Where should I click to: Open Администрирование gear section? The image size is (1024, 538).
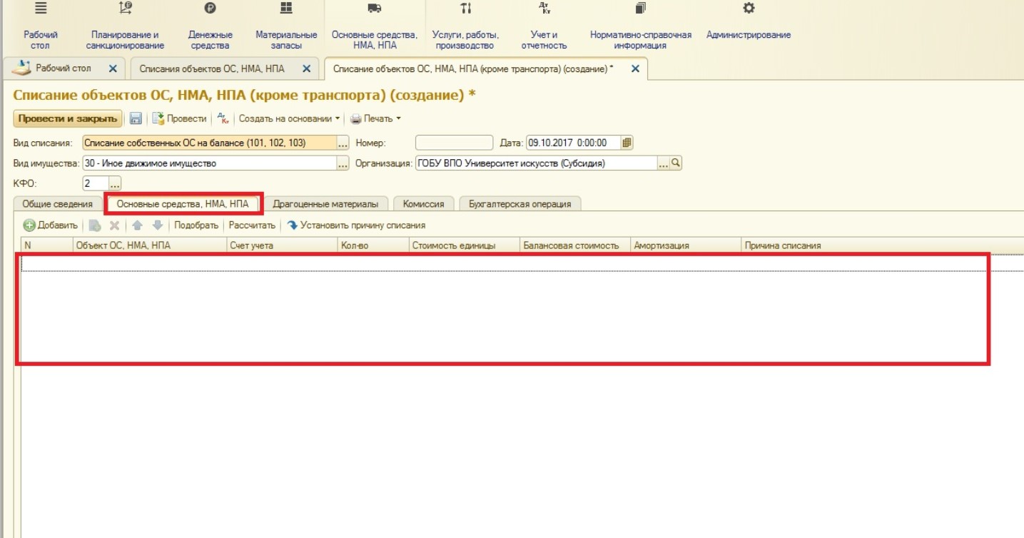(749, 9)
